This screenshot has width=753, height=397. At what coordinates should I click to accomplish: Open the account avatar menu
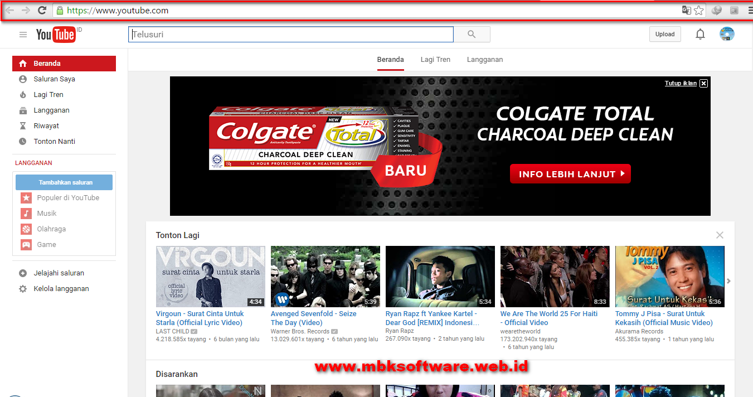tap(727, 35)
